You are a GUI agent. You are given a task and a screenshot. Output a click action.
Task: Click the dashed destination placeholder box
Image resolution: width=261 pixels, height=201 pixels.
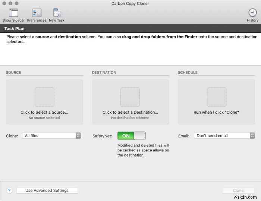(130, 97)
